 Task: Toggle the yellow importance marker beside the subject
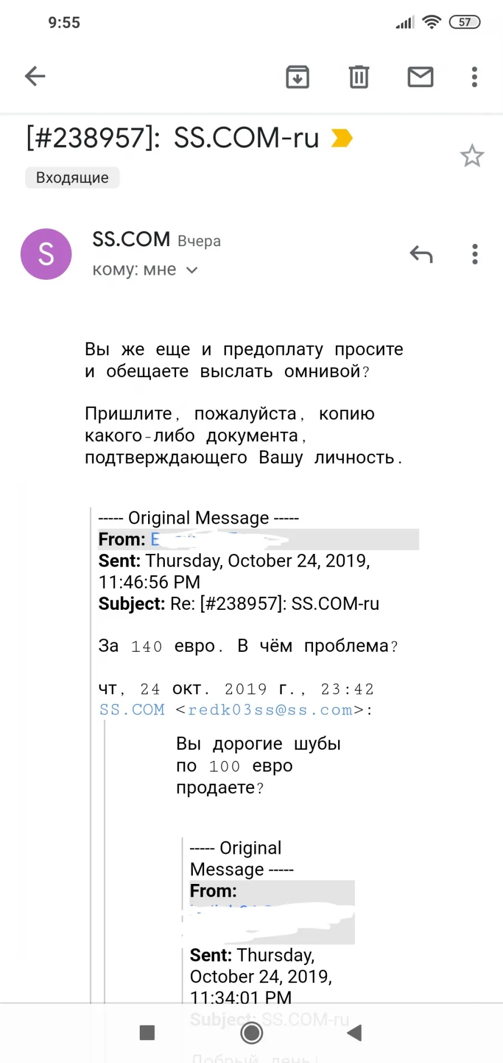coord(341,138)
